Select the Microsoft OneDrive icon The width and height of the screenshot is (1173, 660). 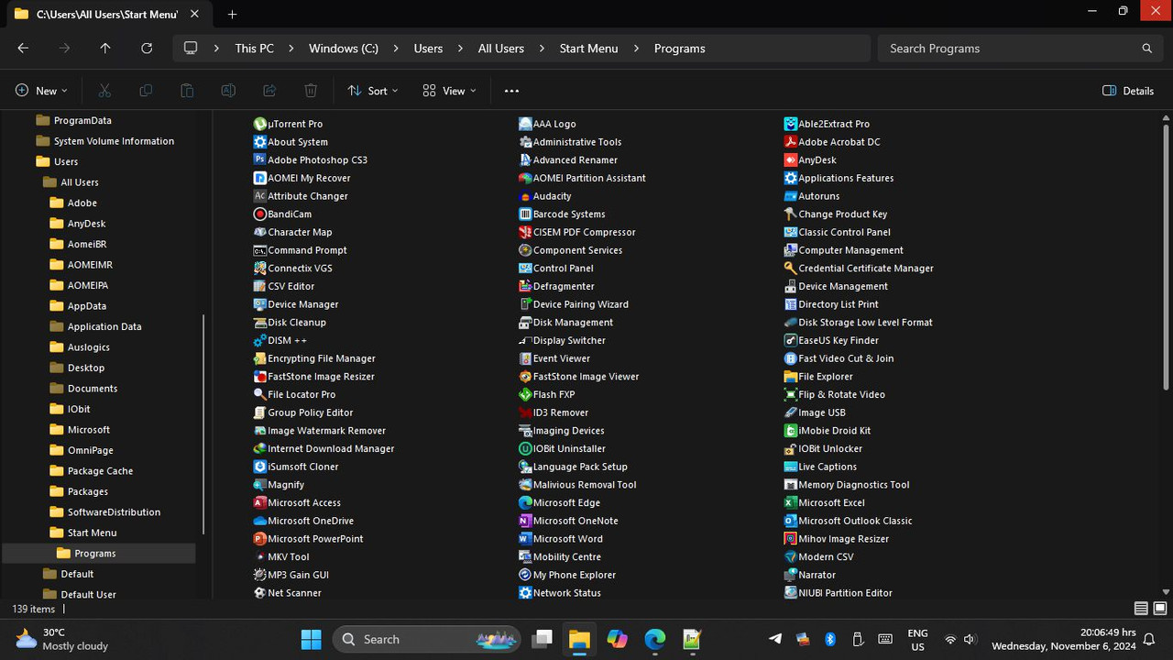(260, 521)
